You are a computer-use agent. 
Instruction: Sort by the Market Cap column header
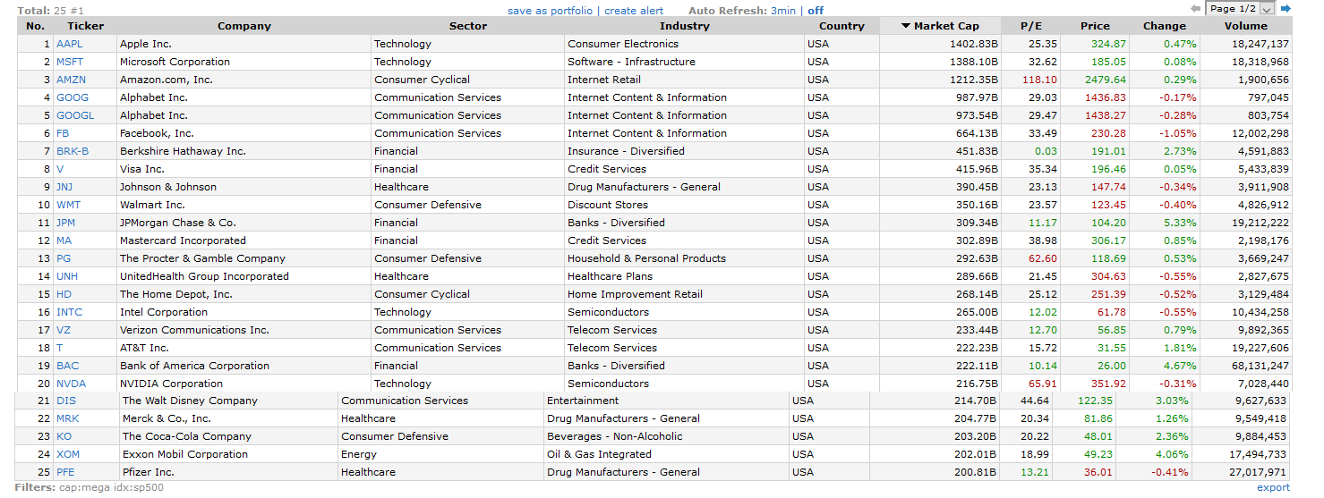tap(940, 26)
